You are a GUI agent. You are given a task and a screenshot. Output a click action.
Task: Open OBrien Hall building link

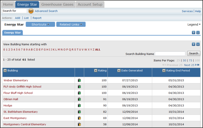11,99
